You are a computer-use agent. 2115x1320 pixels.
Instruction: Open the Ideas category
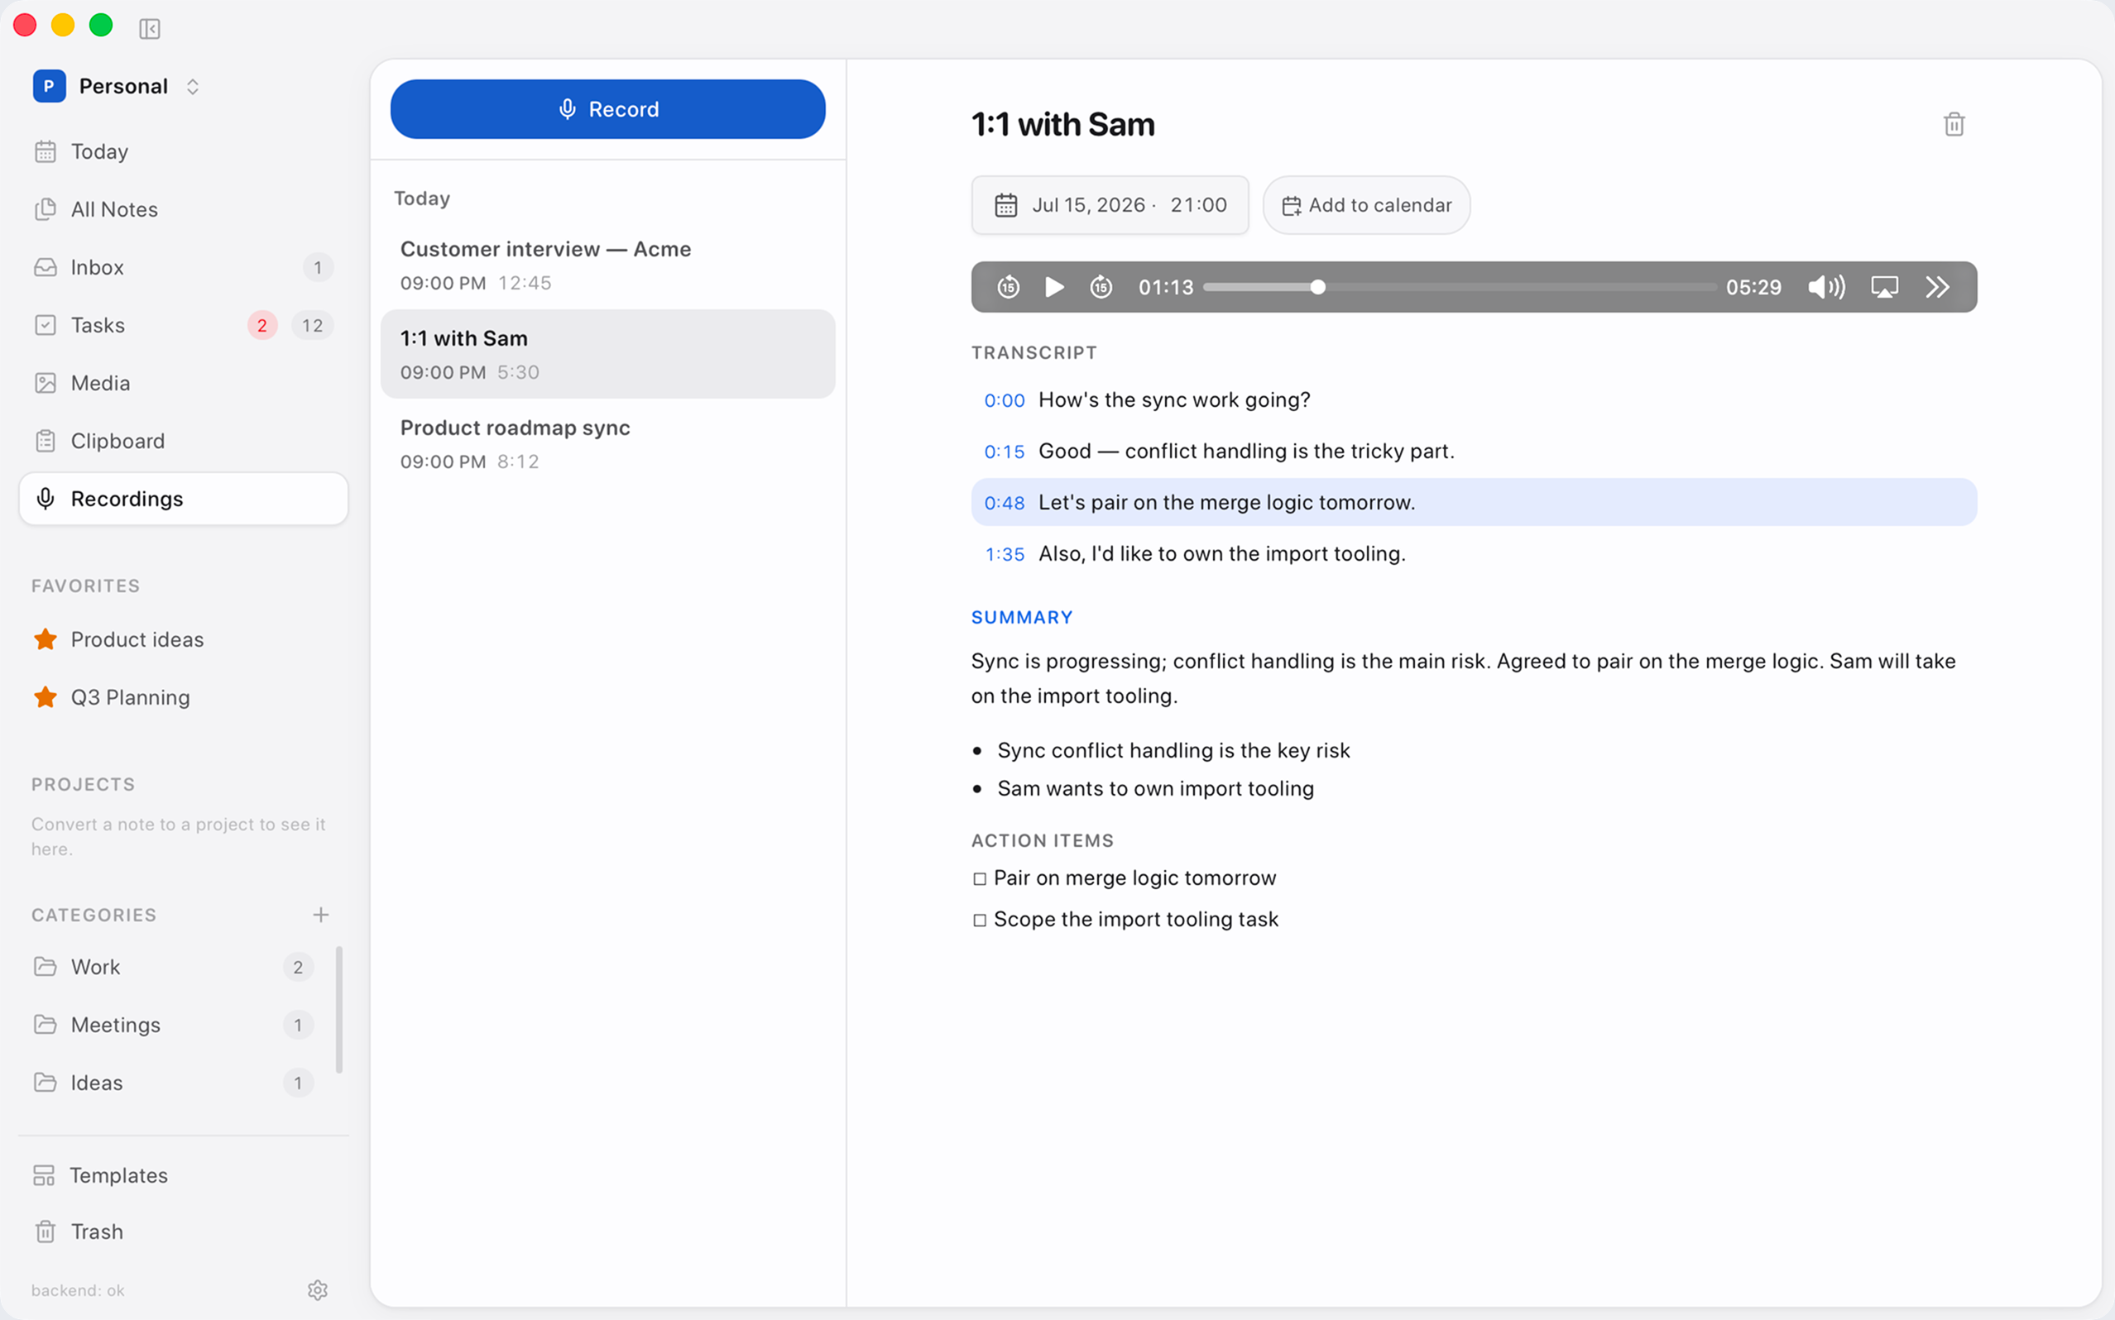click(x=172, y=1083)
